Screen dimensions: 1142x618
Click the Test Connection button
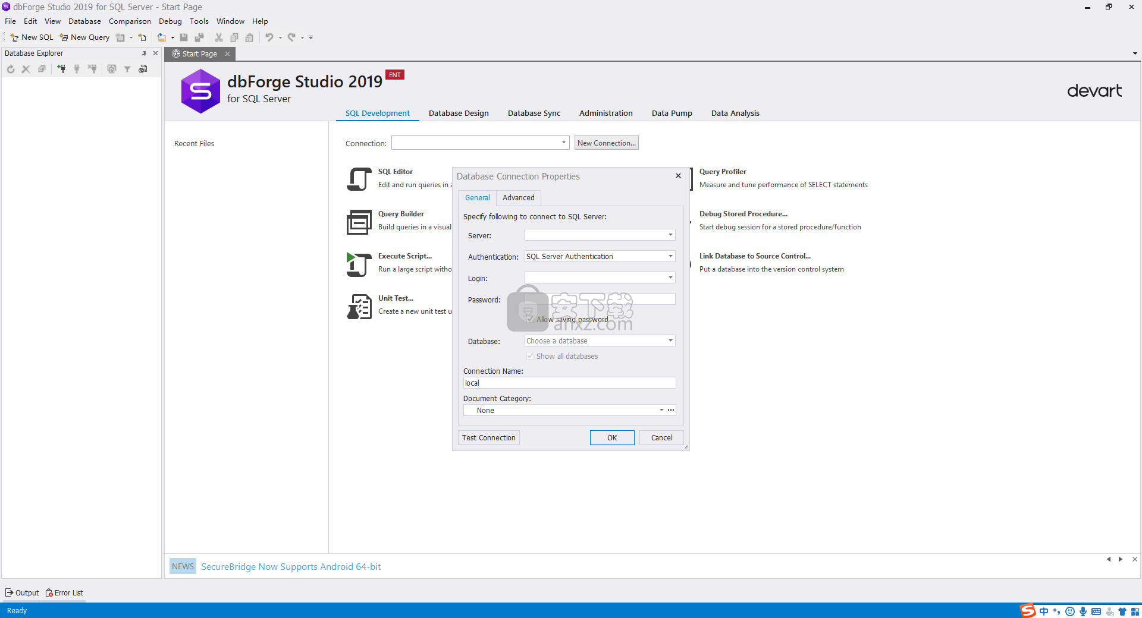488,437
